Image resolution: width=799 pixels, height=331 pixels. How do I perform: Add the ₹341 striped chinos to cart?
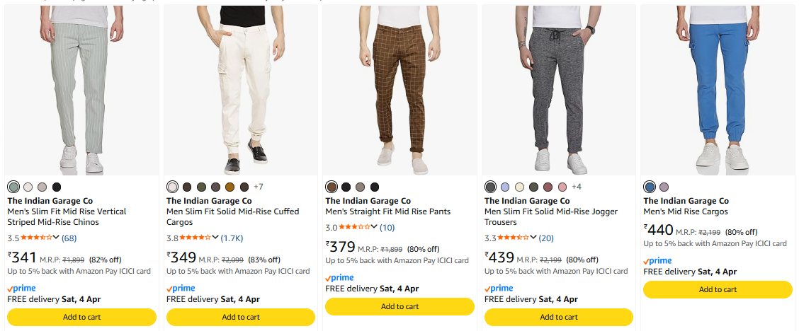click(82, 317)
